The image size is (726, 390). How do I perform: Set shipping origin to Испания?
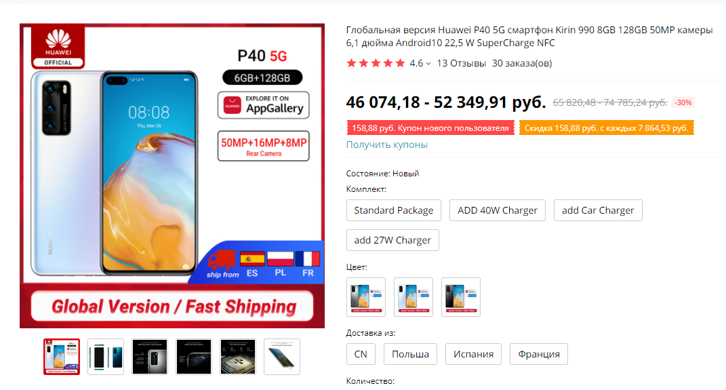[473, 354]
